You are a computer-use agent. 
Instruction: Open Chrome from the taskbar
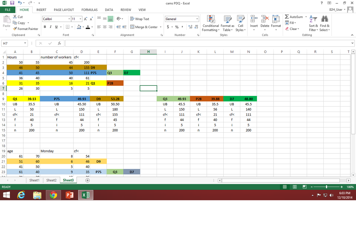53,195
